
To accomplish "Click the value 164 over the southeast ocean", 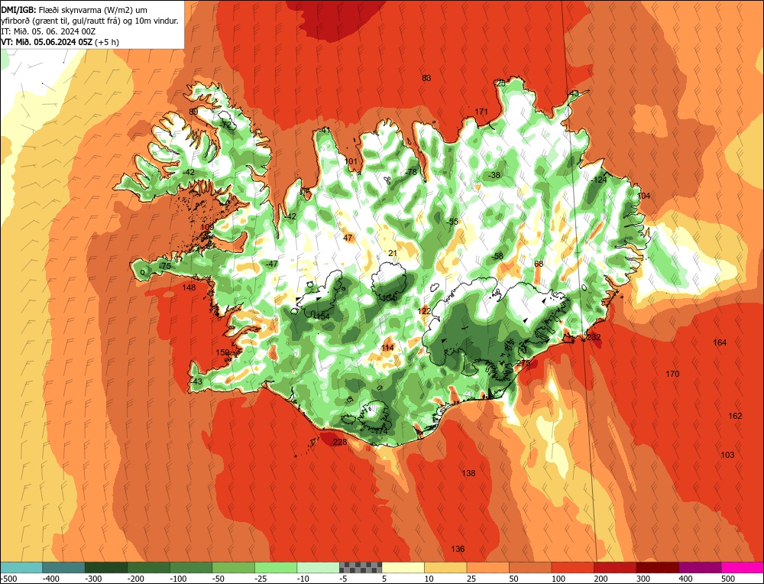I will [720, 342].
